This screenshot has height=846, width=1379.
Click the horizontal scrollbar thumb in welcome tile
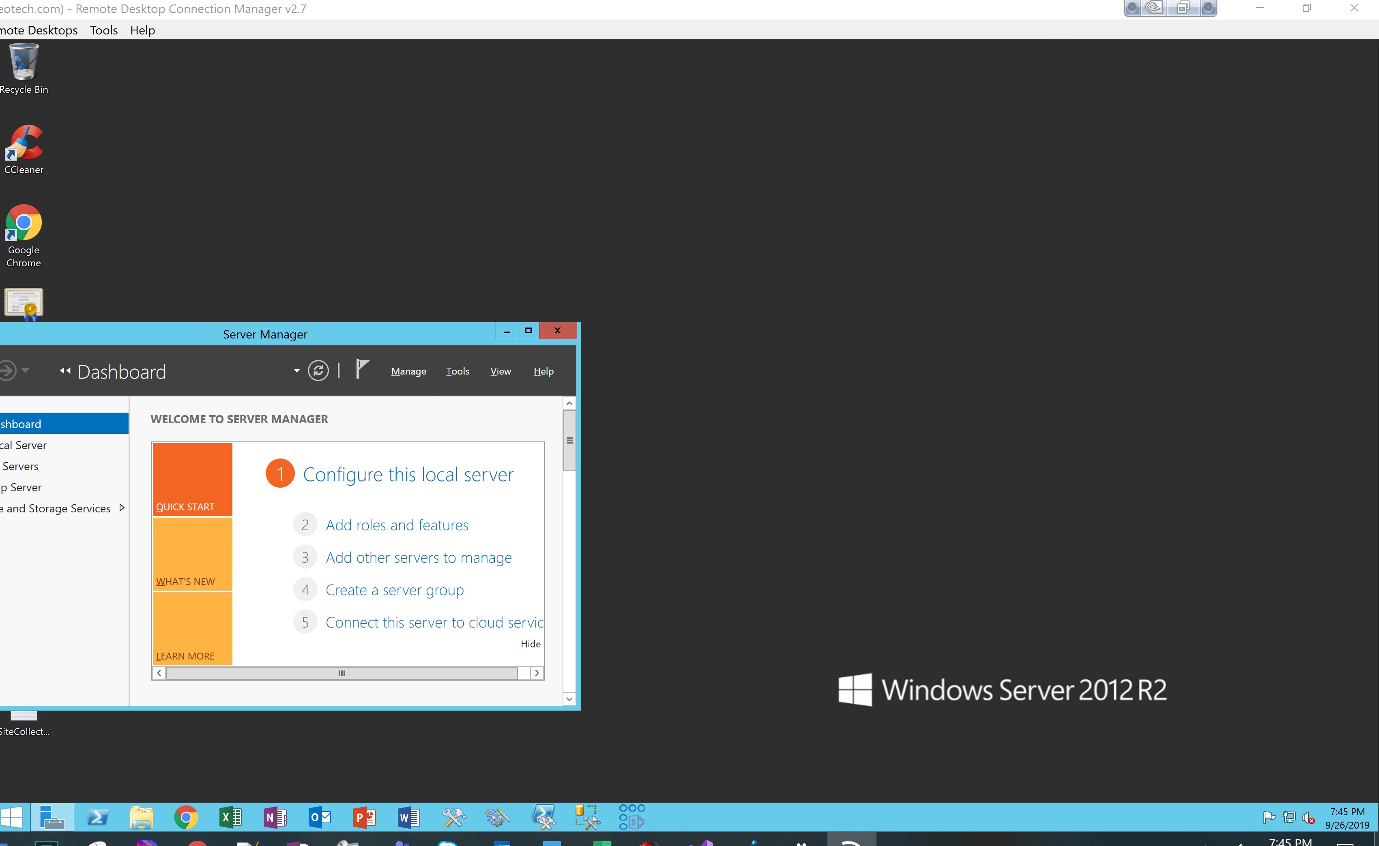click(x=342, y=673)
